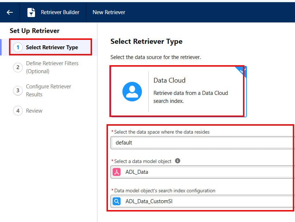Open the ADL_Data data model object dropdown
The height and width of the screenshot is (222, 295).
point(203,172)
